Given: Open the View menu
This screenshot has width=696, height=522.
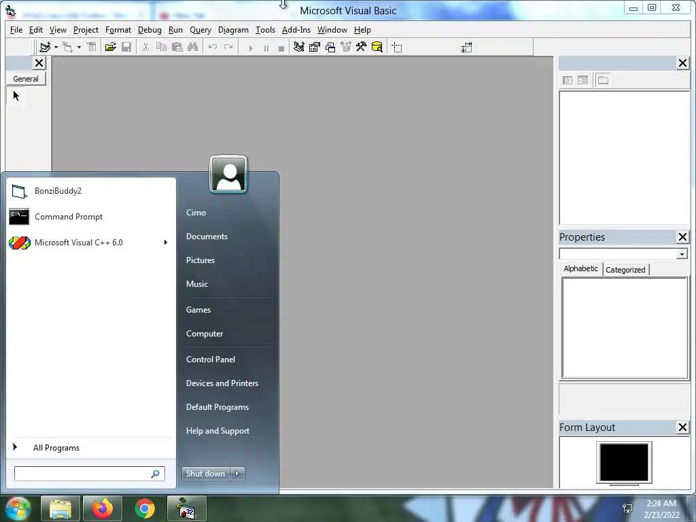Looking at the screenshot, I should click(58, 30).
